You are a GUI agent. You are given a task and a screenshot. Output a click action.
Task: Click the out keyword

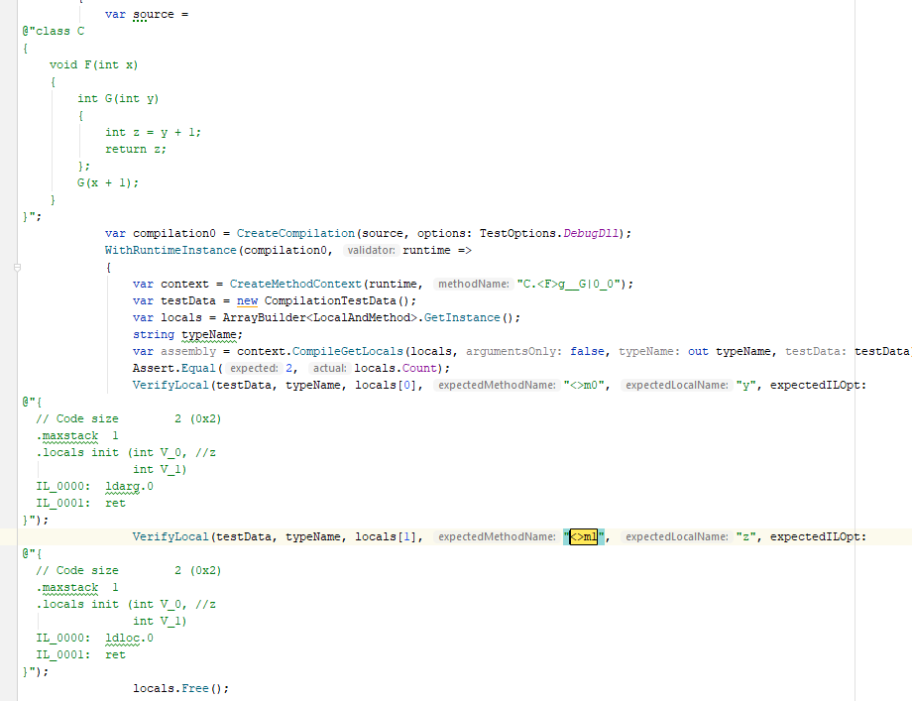[x=698, y=351]
